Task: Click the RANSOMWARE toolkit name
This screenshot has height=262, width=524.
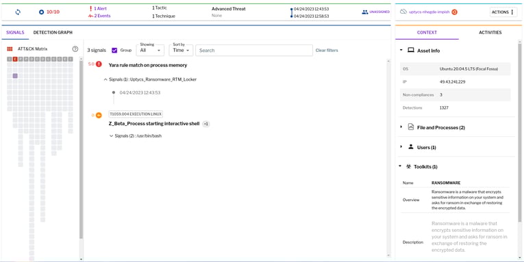Action: 446,183
